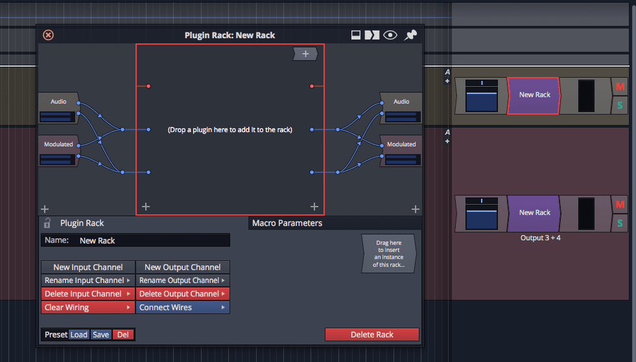Click the split-panel icon in title bar

372,35
